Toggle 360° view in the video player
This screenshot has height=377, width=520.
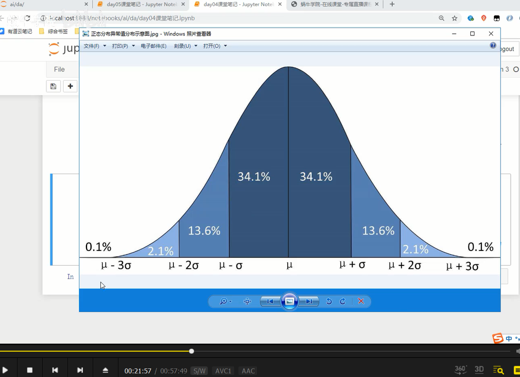coord(460,369)
